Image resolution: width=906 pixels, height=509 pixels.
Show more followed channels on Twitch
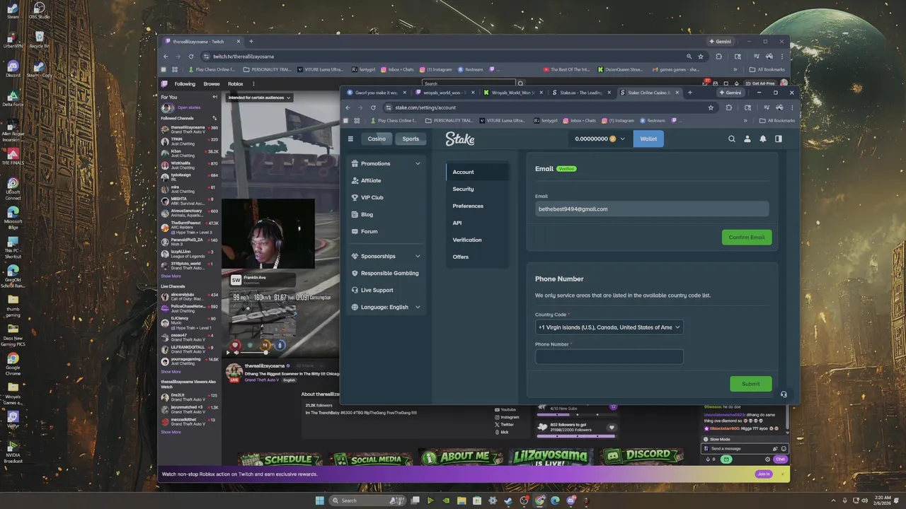pyautogui.click(x=171, y=276)
